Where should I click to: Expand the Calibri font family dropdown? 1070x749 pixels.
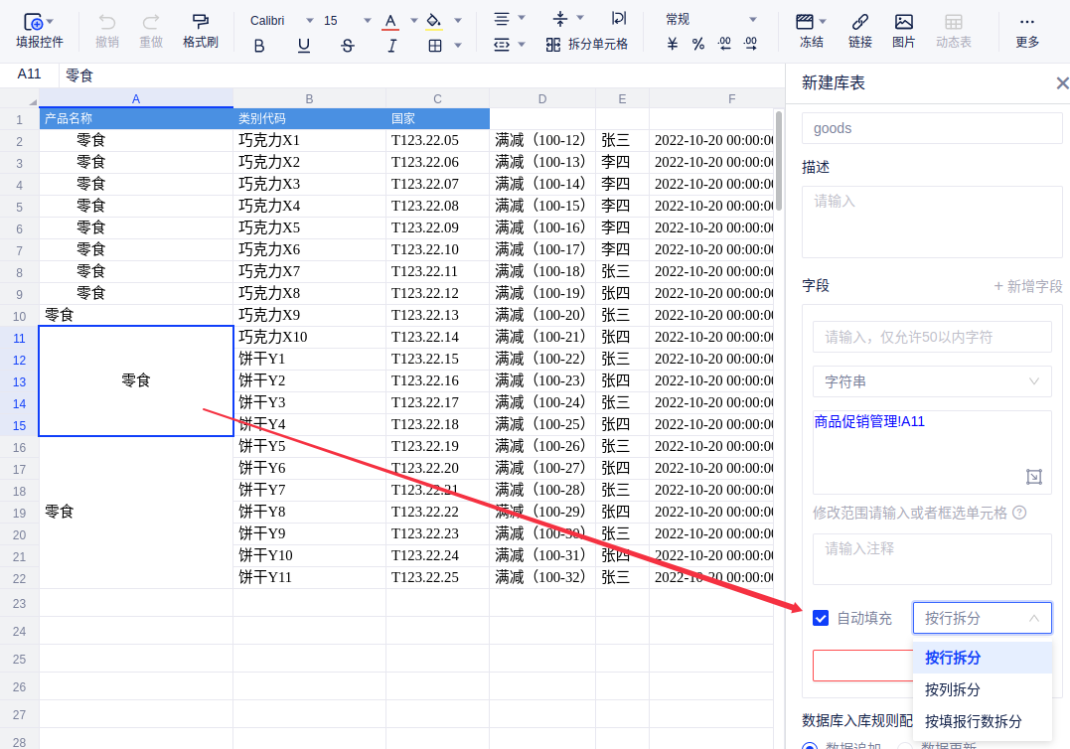pyautogui.click(x=281, y=21)
